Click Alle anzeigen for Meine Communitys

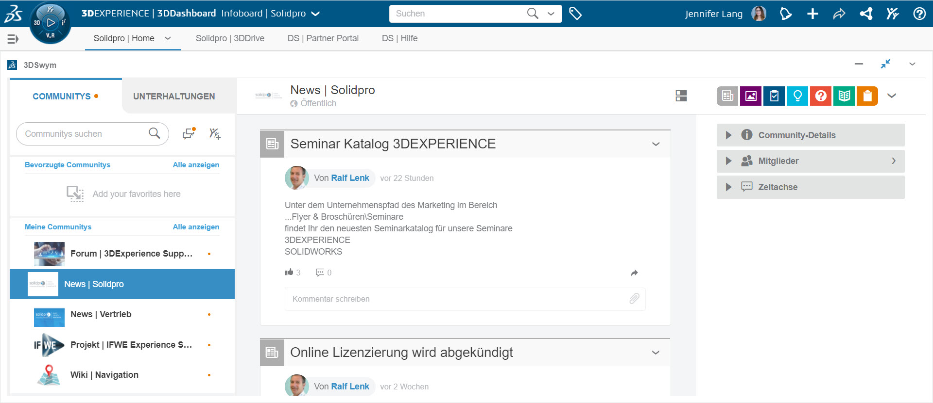coord(196,227)
